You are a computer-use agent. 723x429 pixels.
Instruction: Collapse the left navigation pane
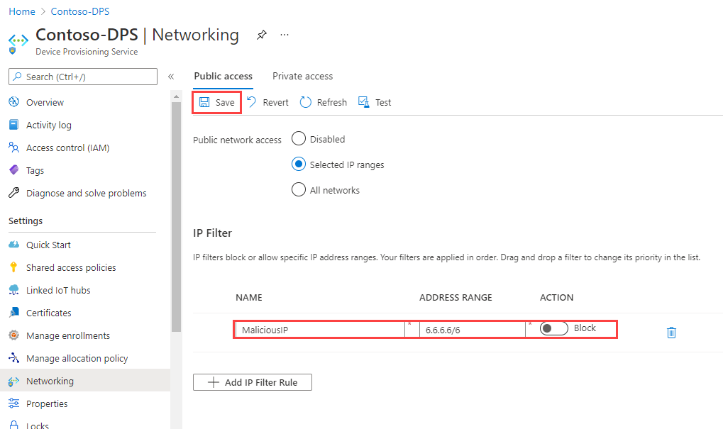[x=170, y=76]
